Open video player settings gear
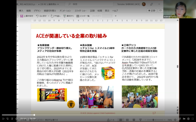The width and height of the screenshot is (196, 122). click(x=188, y=118)
